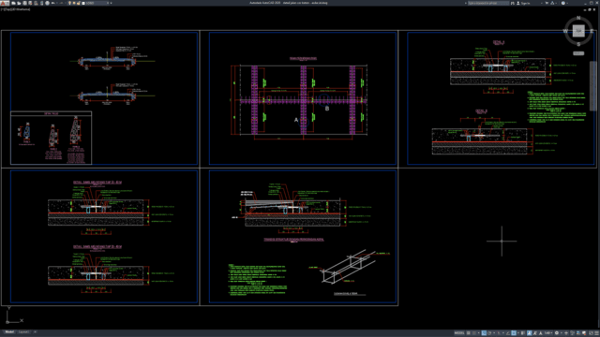This screenshot has height=337, width=600.
Task: Click the Sign In button
Action: pos(524,3)
